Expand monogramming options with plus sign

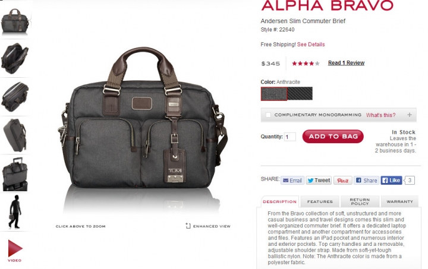pos(410,115)
